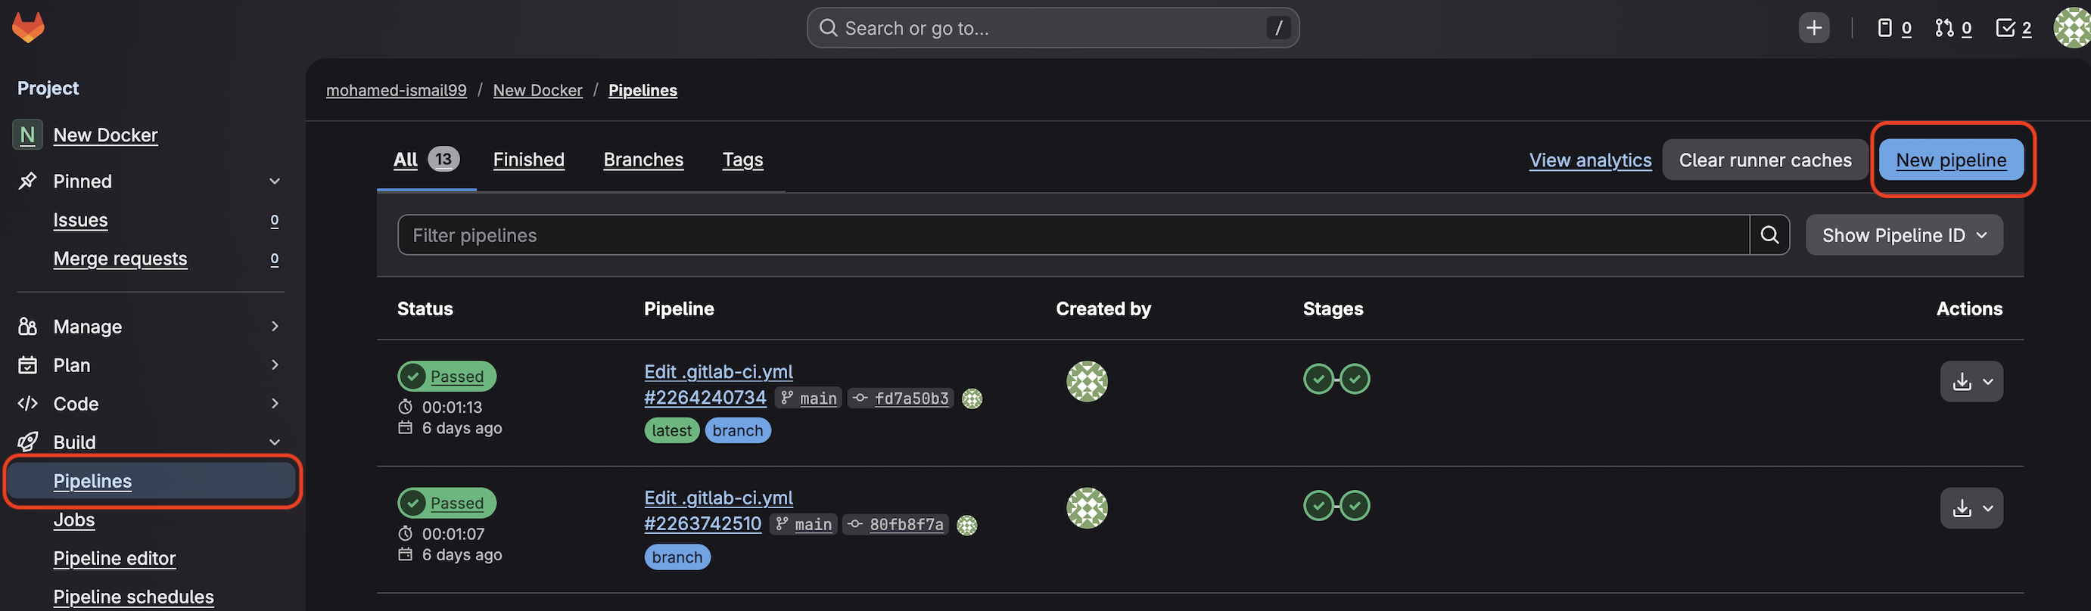Open main branch link of pipeline #2263742510
The height and width of the screenshot is (611, 2091).
[813, 525]
